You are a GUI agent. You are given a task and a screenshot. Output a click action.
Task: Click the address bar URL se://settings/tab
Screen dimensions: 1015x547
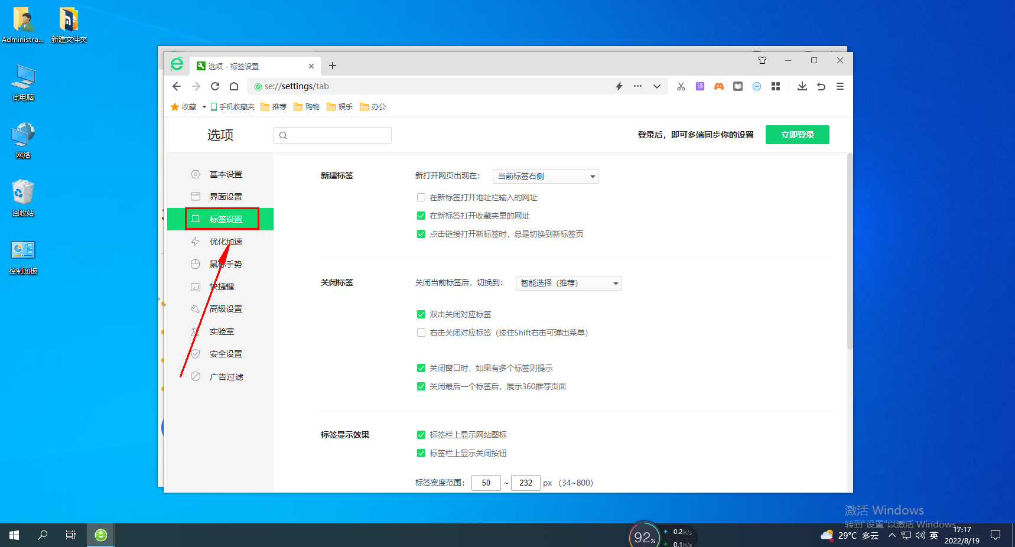pyautogui.click(x=297, y=86)
